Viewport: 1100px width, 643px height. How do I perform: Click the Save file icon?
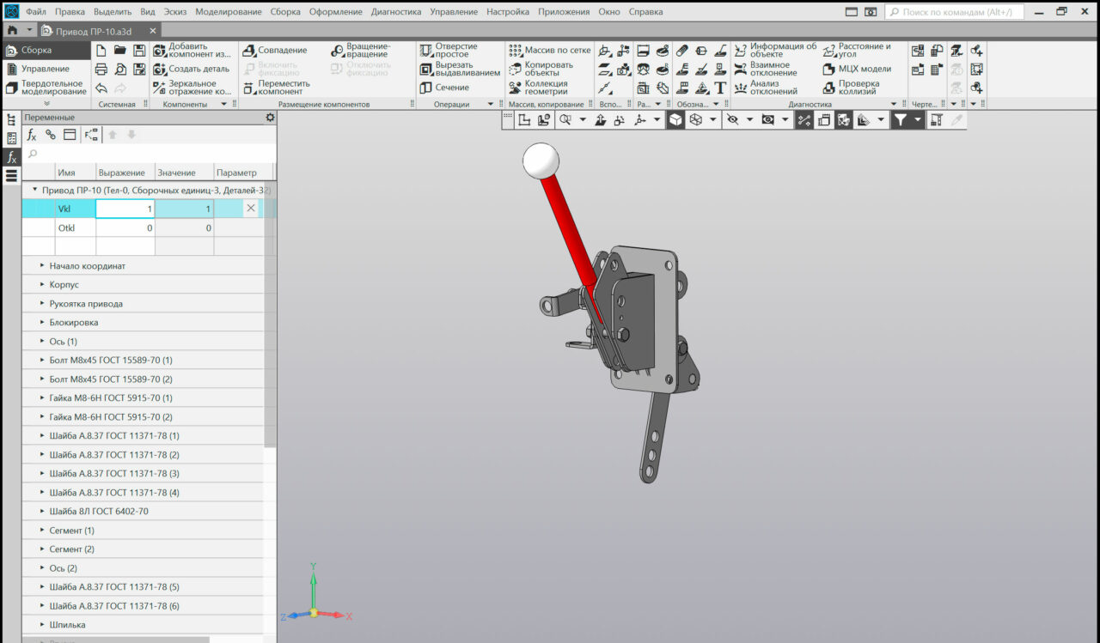tap(139, 51)
